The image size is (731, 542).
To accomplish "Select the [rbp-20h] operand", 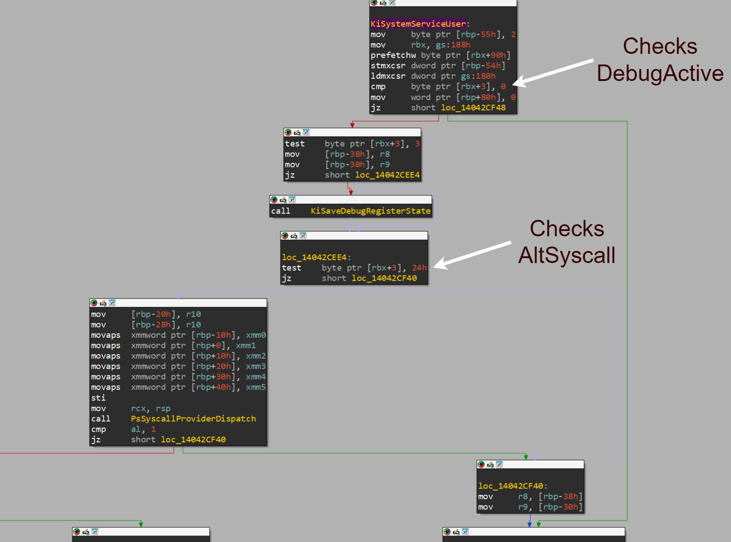I will (x=153, y=314).
